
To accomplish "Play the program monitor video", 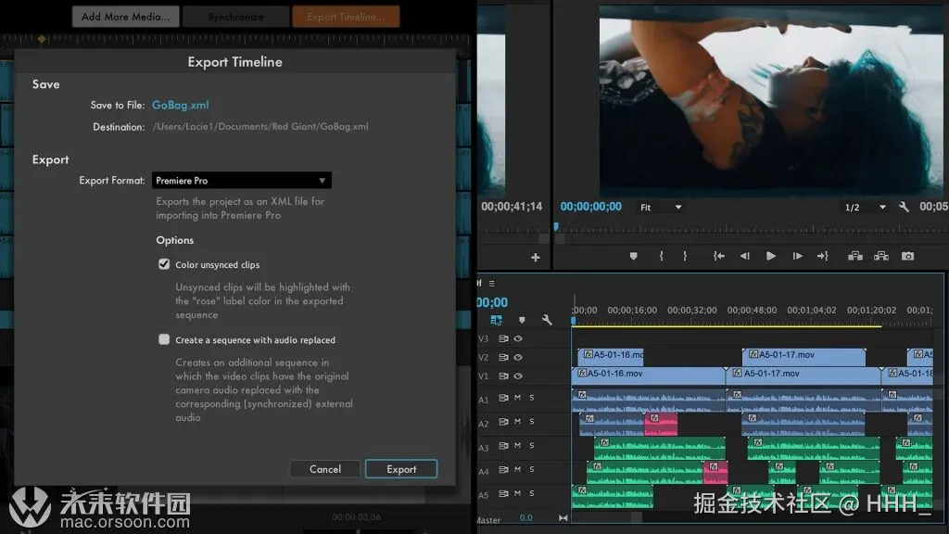I will click(x=771, y=256).
